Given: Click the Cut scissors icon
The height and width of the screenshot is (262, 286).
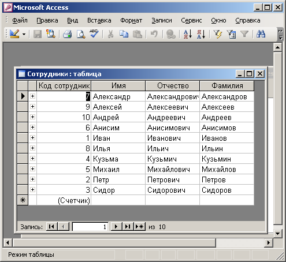Looking at the screenshot, I should (x=110, y=34).
